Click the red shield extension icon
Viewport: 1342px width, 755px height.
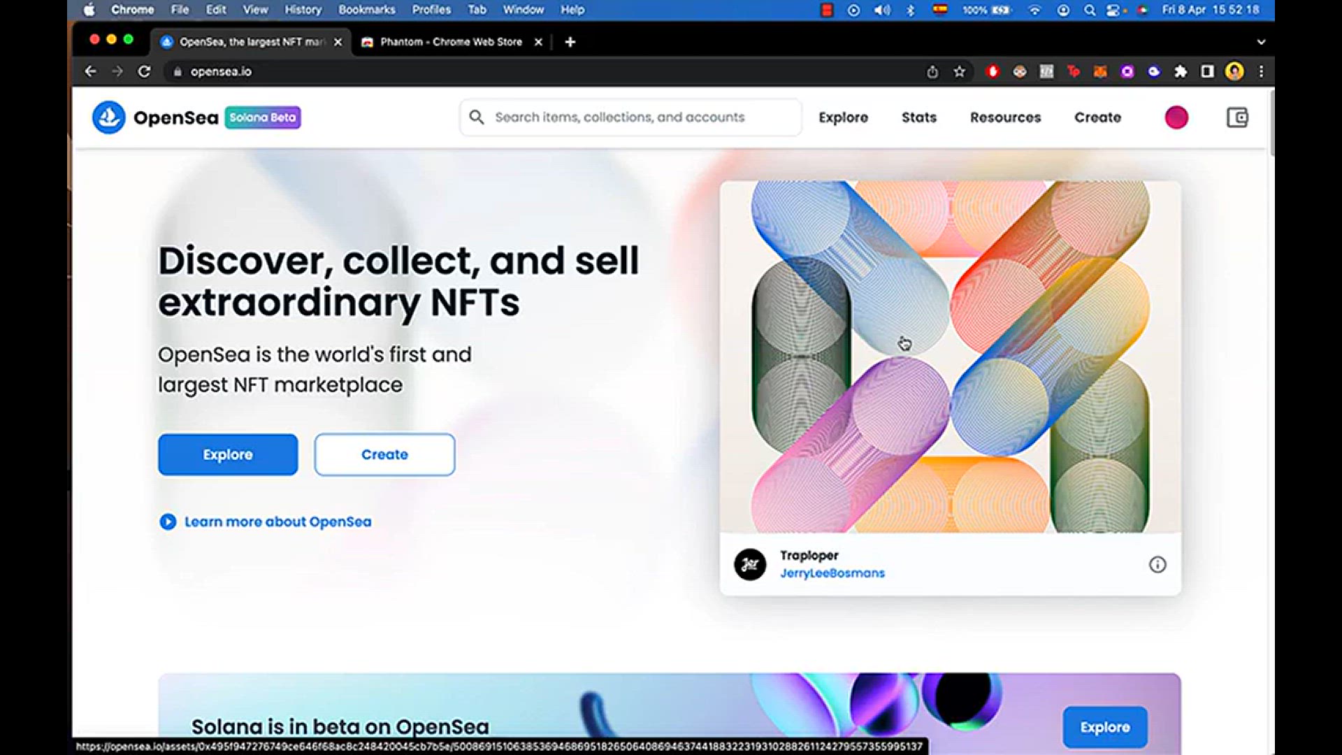993,71
